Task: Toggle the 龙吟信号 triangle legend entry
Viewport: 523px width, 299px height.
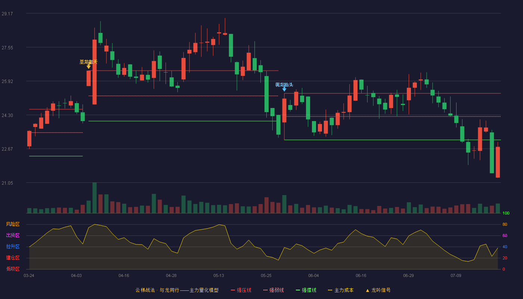Action: click(378, 290)
